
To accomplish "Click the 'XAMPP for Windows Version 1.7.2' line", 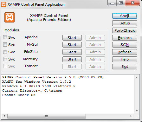I will [36, 82].
